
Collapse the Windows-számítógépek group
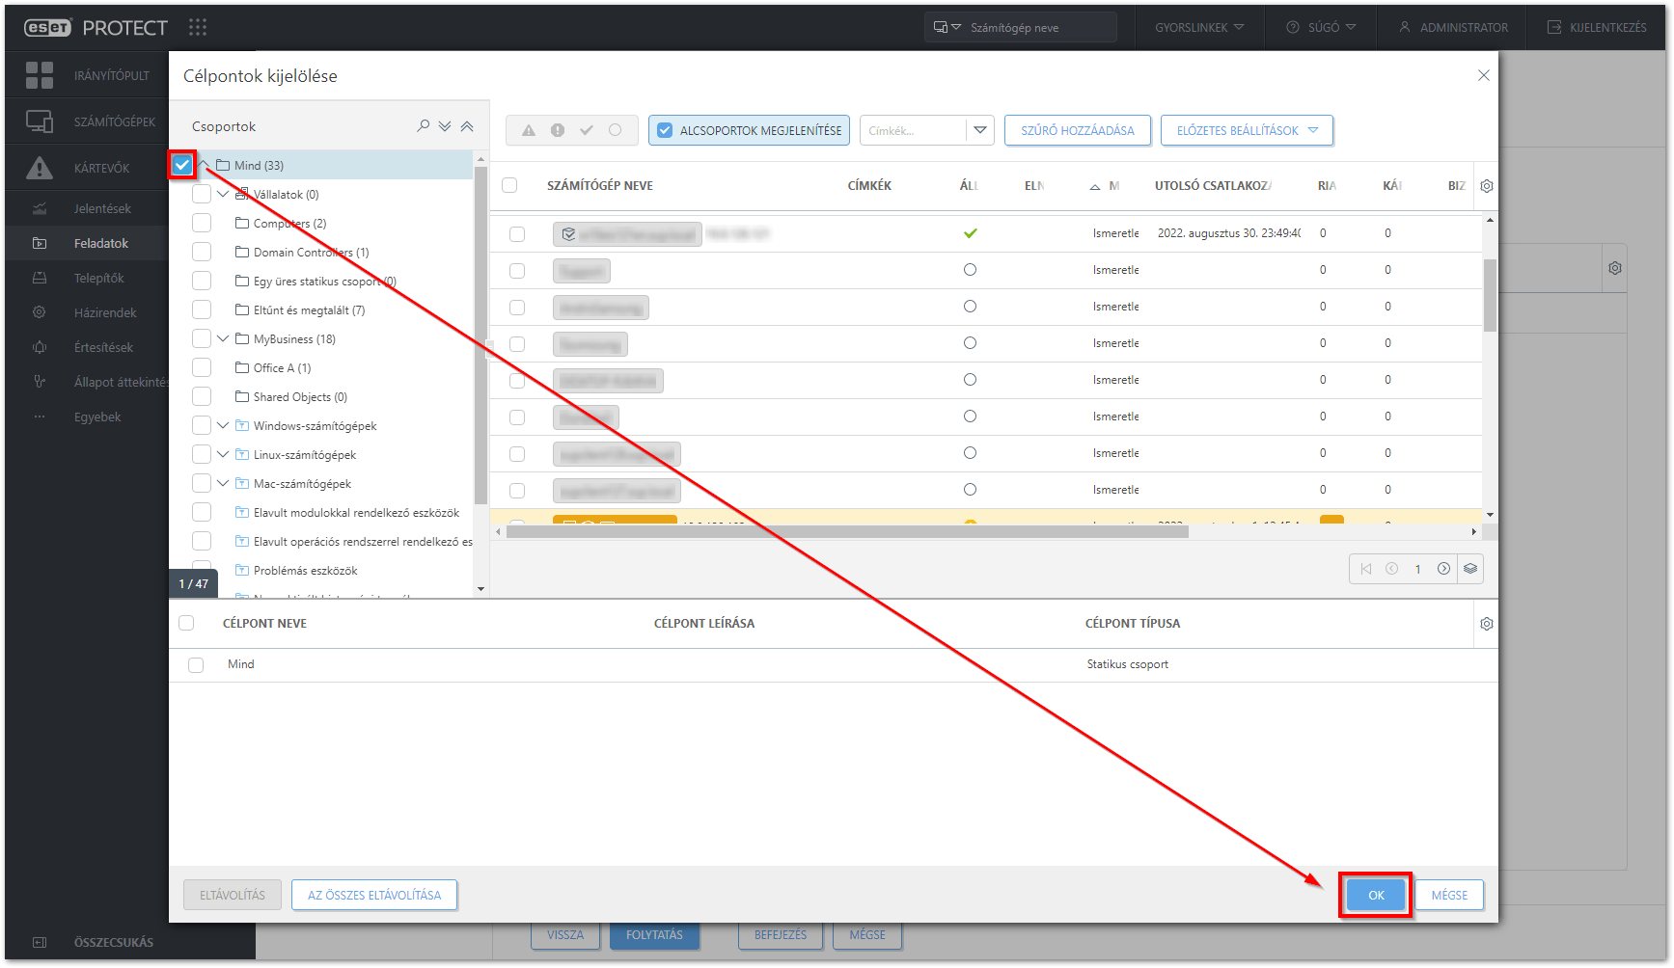click(x=223, y=425)
